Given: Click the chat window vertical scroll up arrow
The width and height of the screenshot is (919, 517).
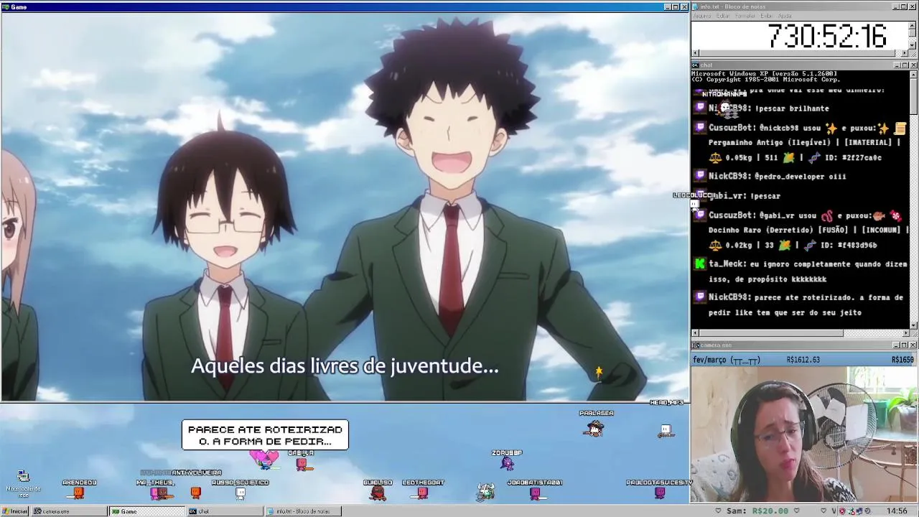Looking at the screenshot, I should pos(913,74).
